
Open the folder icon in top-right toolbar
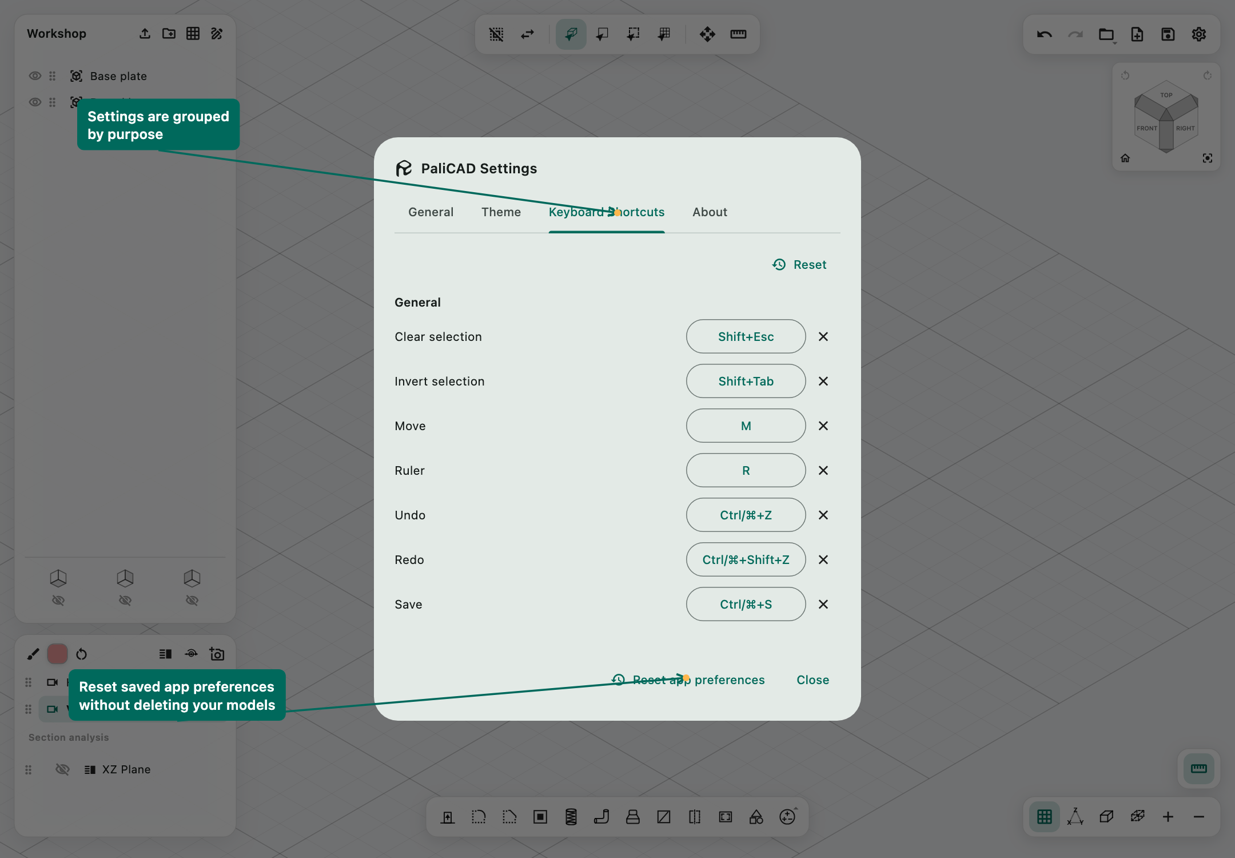coord(1106,34)
